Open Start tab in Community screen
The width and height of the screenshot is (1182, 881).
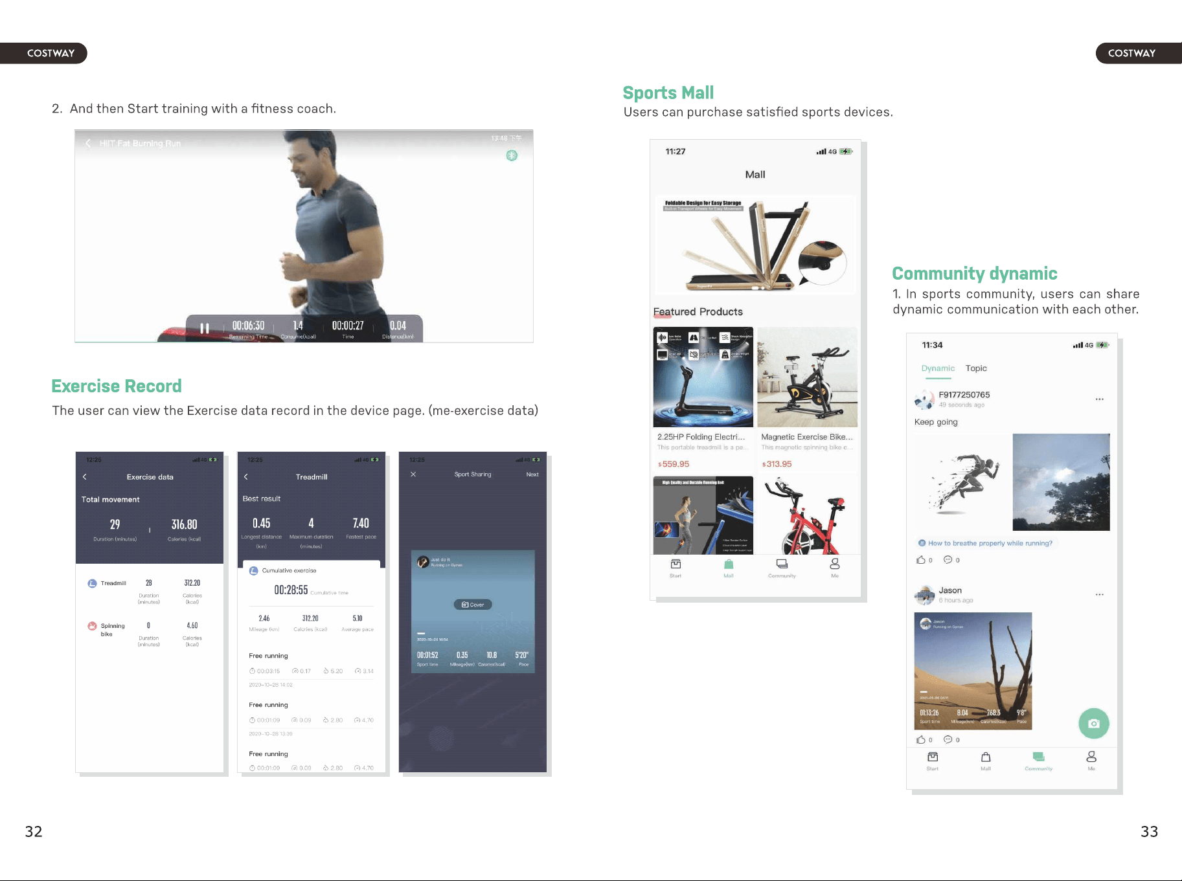pyautogui.click(x=933, y=761)
